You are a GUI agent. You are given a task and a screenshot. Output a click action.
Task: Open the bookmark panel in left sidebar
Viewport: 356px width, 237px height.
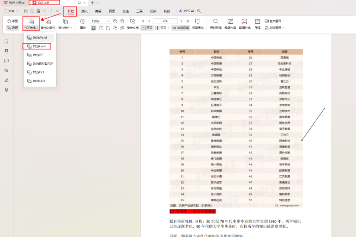point(6,42)
